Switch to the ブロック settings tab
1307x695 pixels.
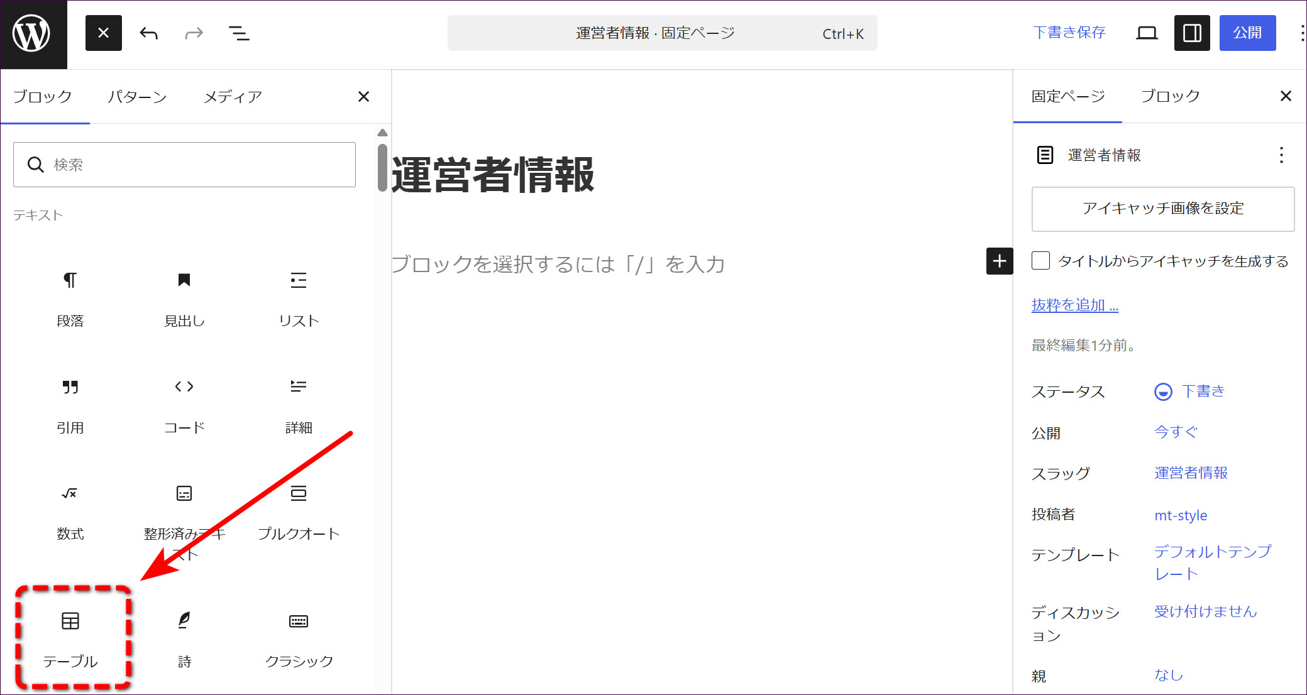coord(1171,96)
